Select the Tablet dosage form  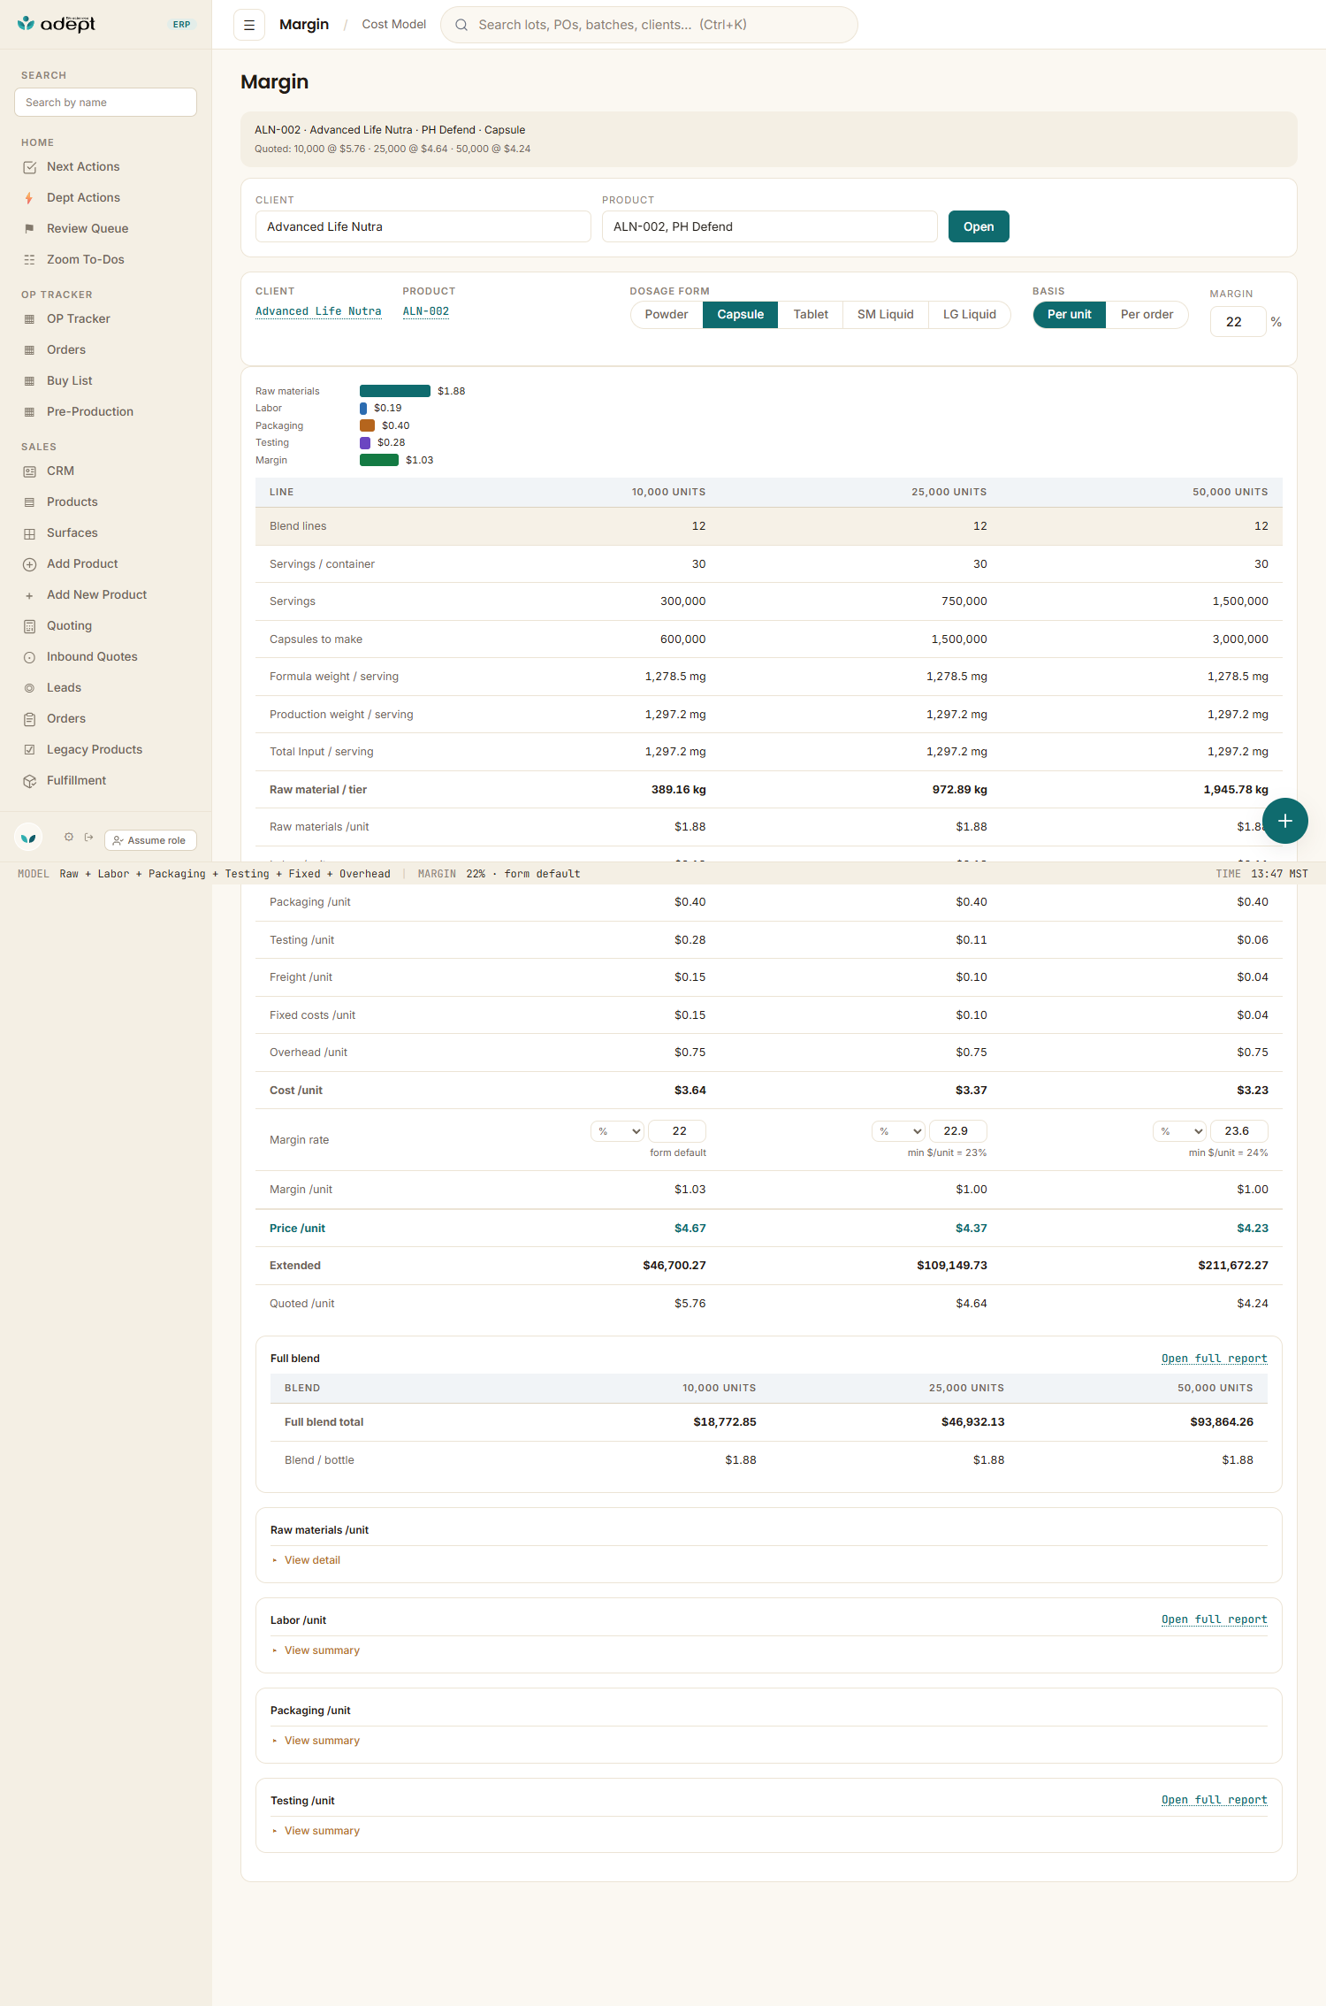tap(811, 315)
